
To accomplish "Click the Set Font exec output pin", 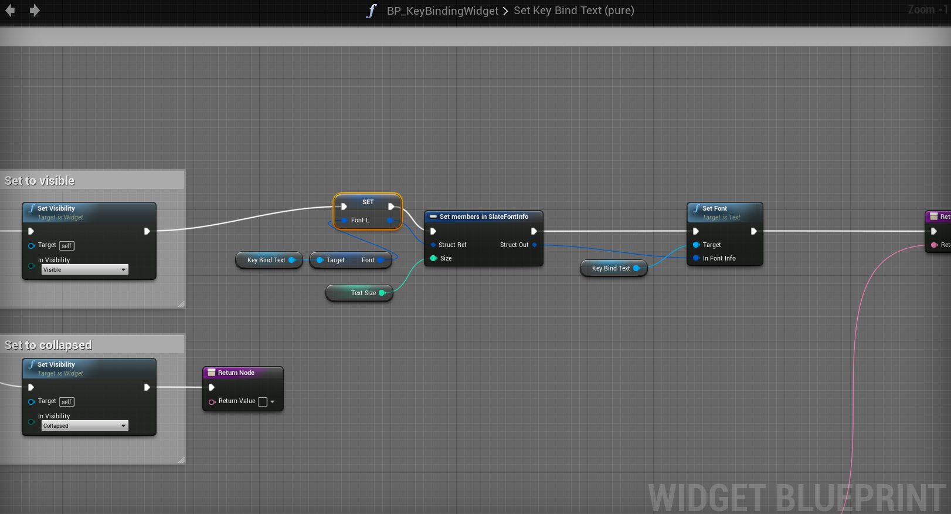I will [754, 231].
